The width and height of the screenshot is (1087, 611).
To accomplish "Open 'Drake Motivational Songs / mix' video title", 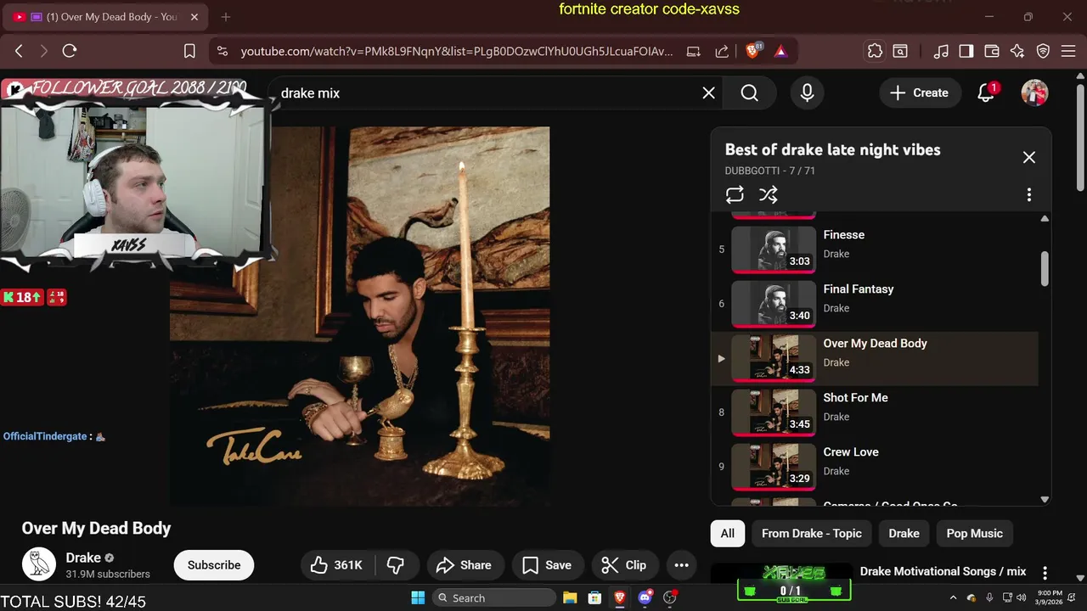I will point(943,571).
